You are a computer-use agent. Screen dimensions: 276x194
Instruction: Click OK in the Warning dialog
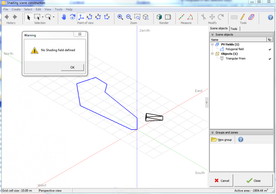[72, 67]
